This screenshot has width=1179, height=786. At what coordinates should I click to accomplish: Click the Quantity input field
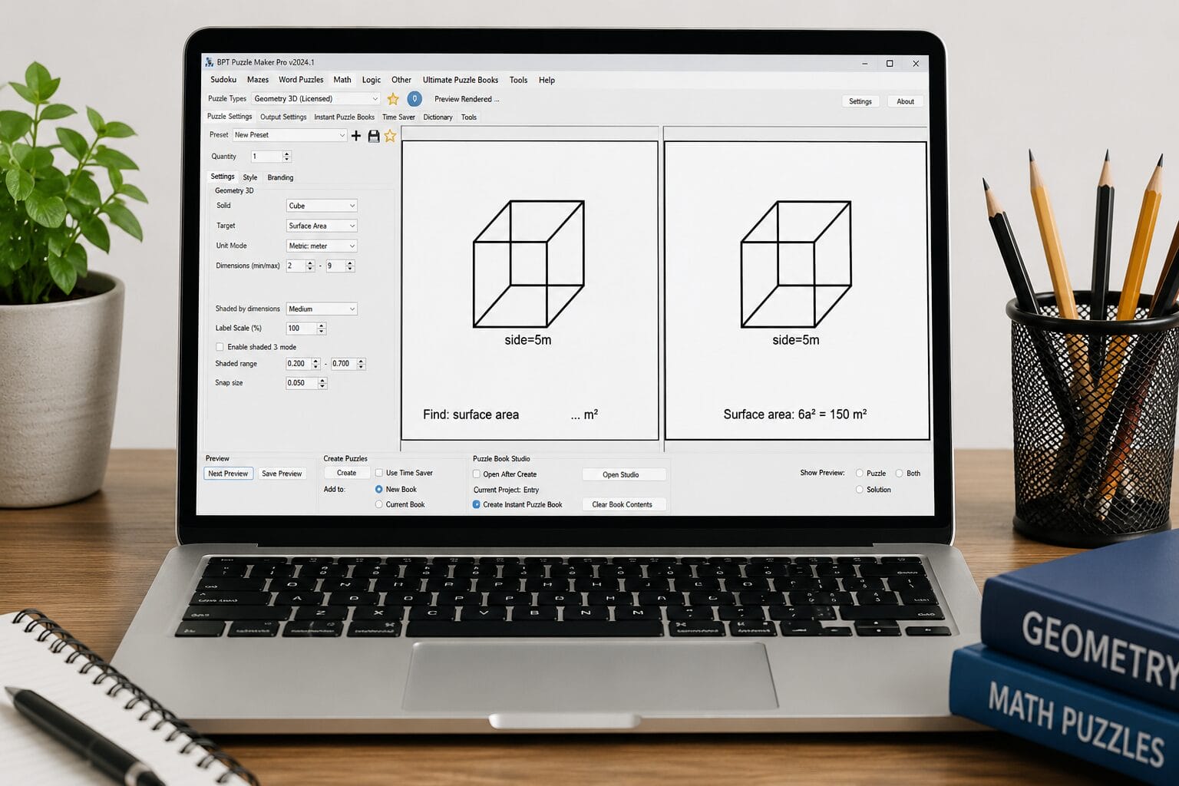(266, 157)
